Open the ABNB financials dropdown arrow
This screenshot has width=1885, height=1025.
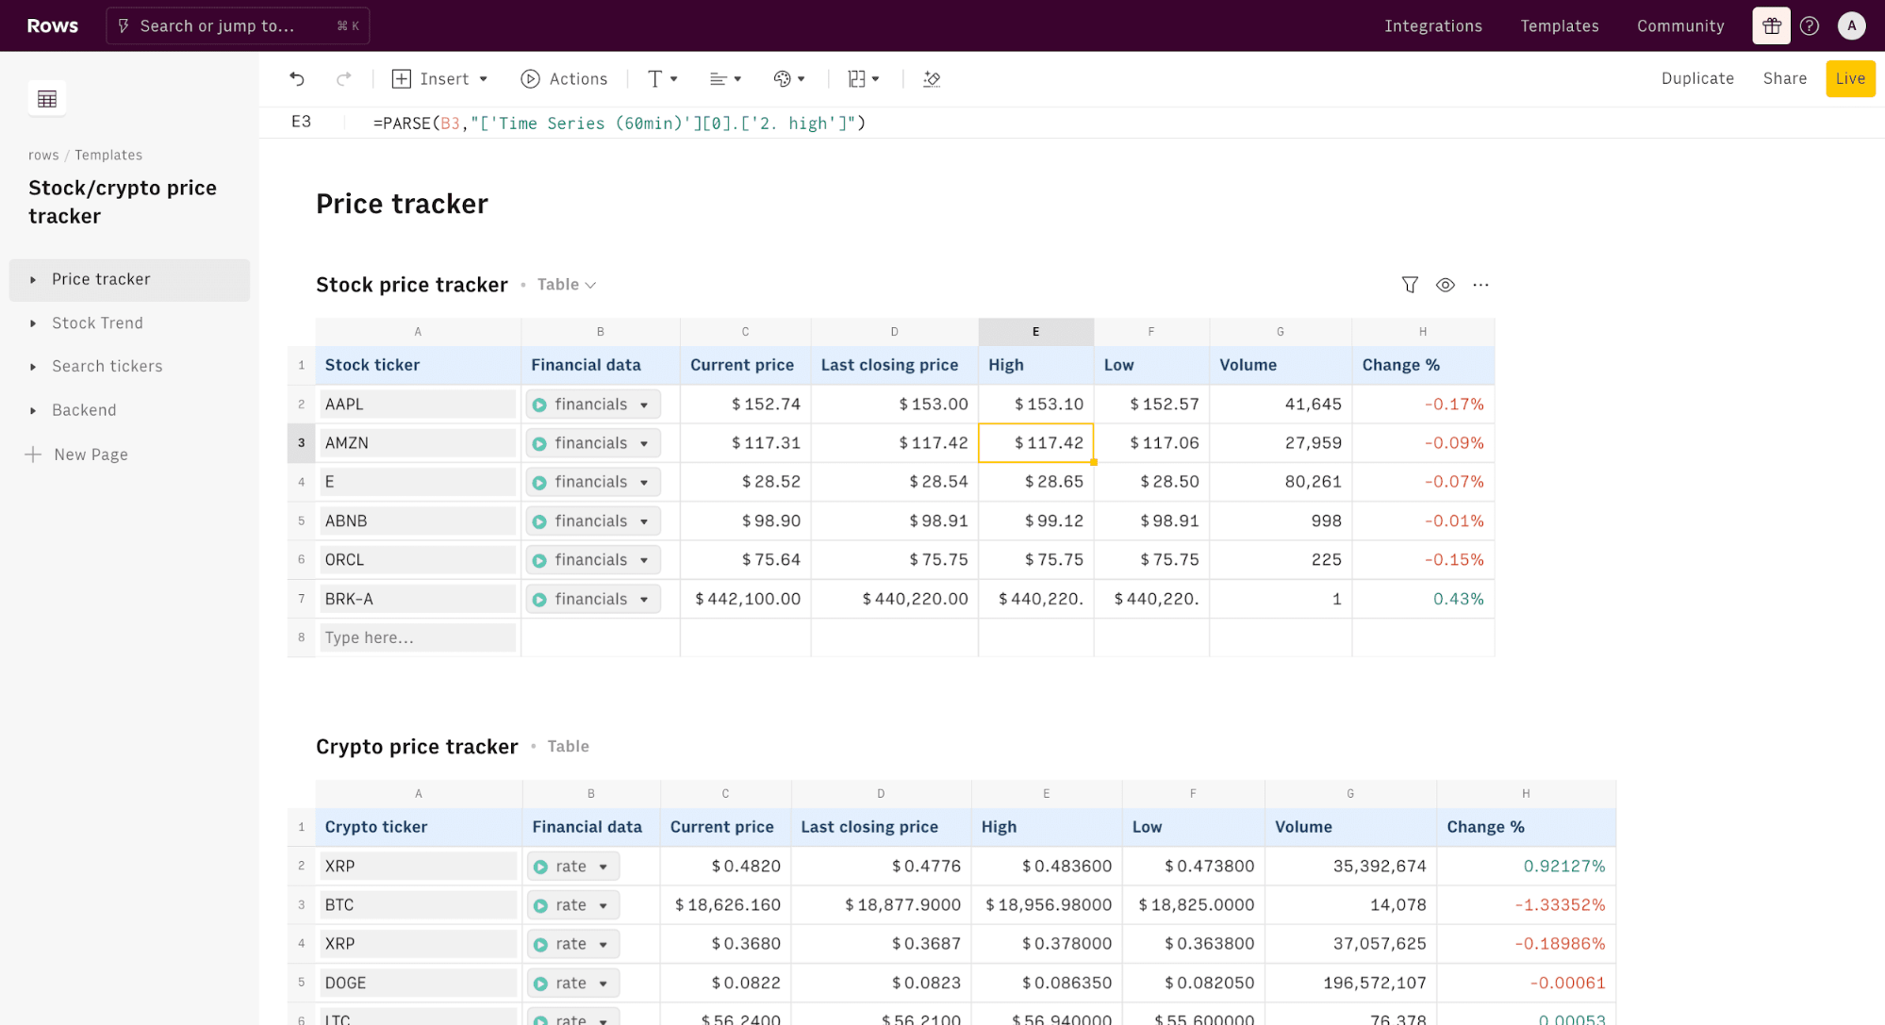pos(644,521)
